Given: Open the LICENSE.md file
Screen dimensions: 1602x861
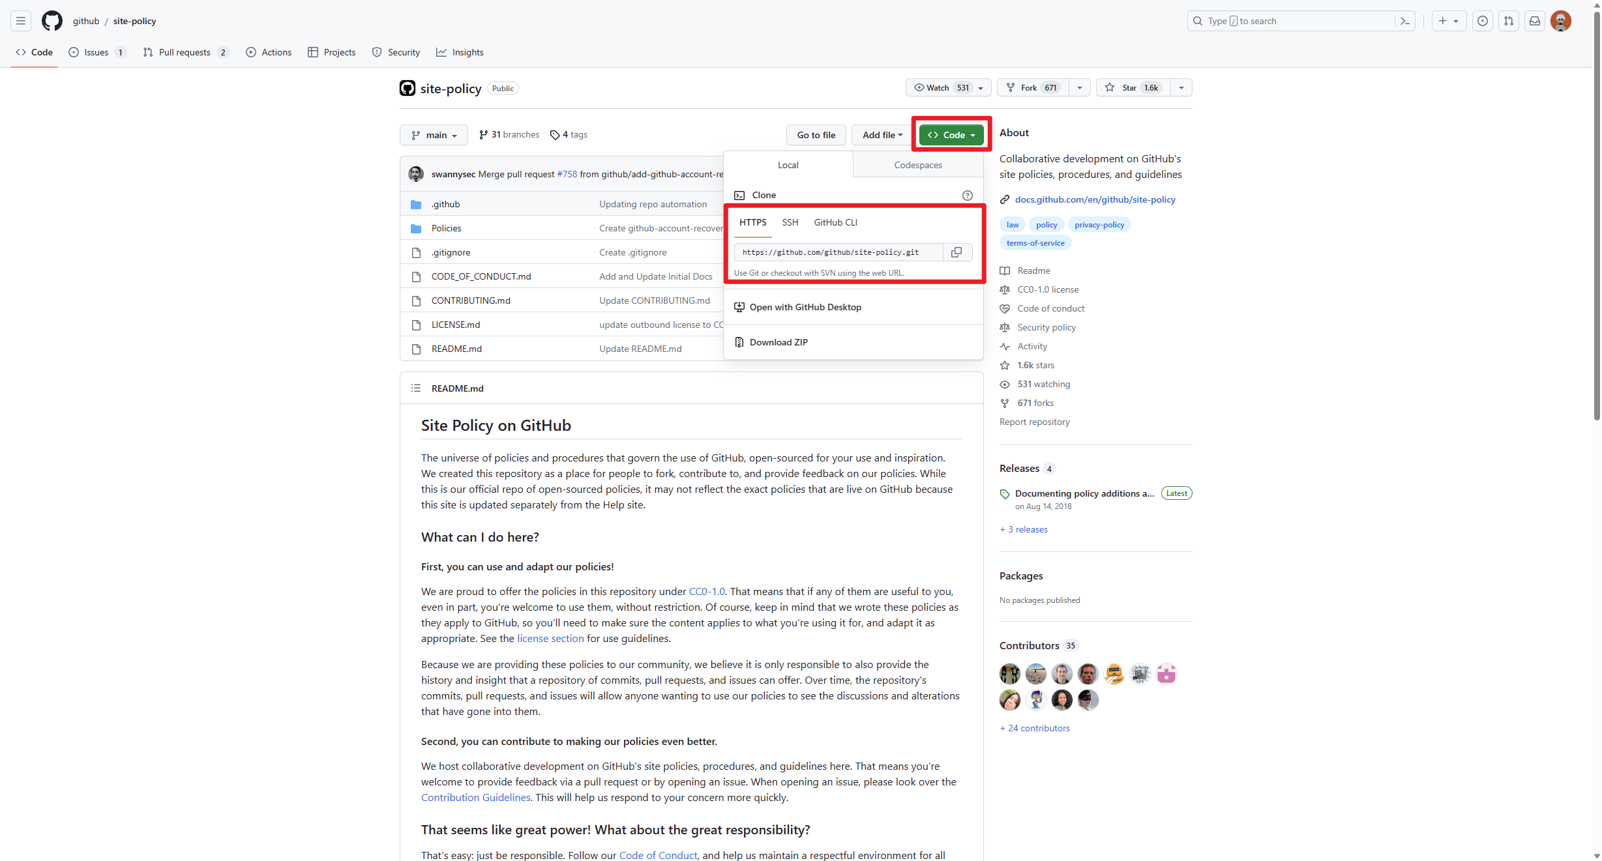Looking at the screenshot, I should (455, 325).
